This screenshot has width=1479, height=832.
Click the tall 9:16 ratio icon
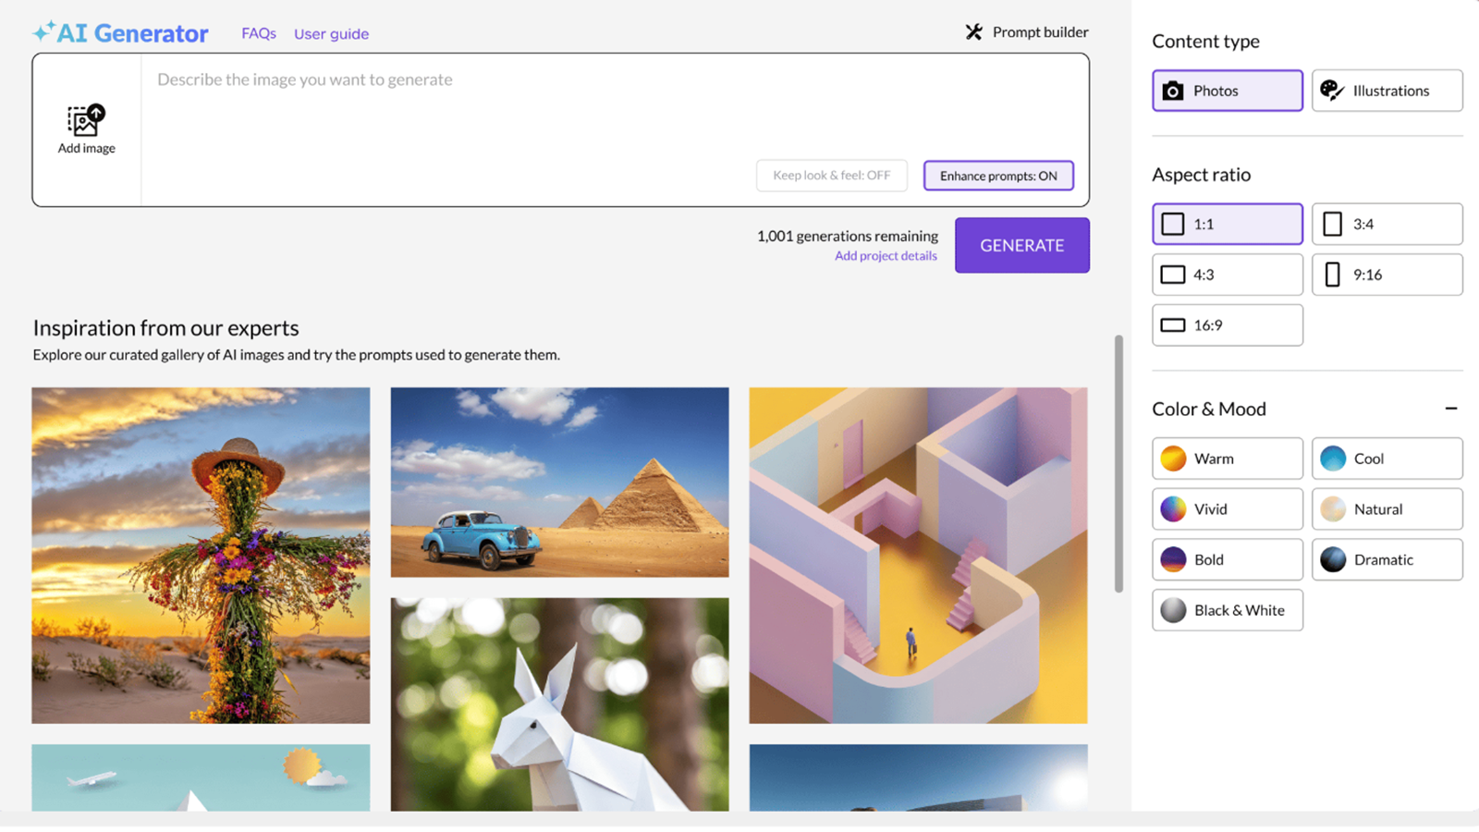pyautogui.click(x=1332, y=275)
